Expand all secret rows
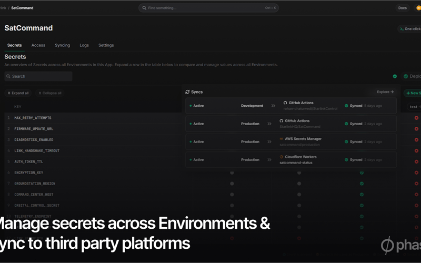This screenshot has height=263, width=421. click(18, 93)
